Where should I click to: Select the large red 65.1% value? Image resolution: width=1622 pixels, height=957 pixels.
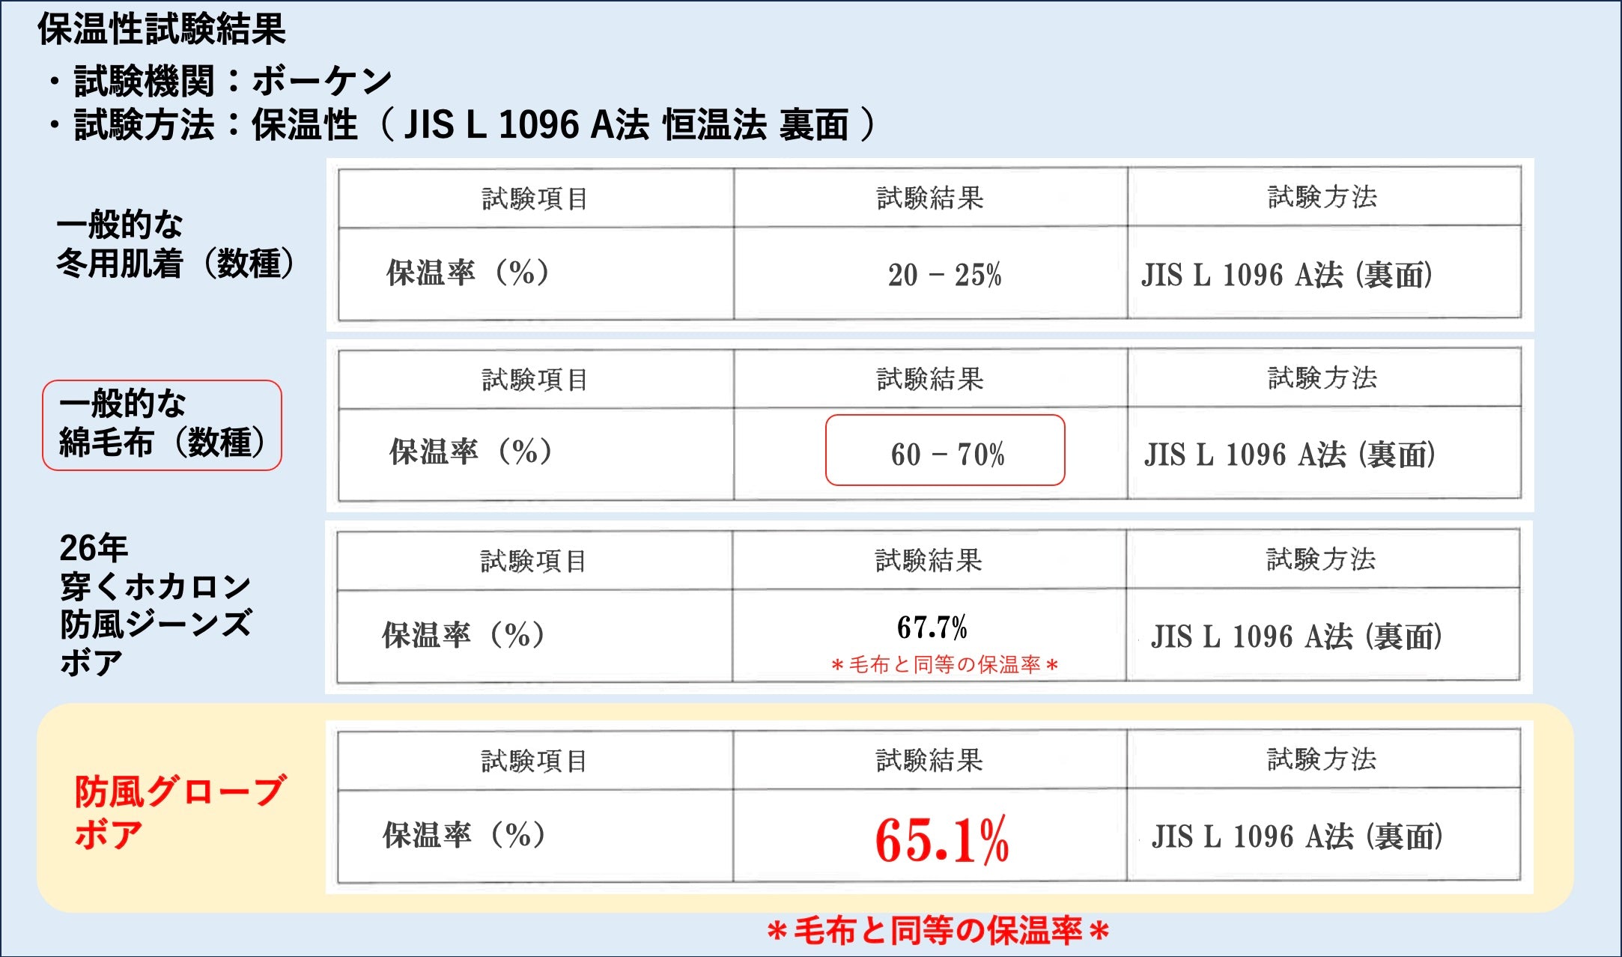pos(942,840)
